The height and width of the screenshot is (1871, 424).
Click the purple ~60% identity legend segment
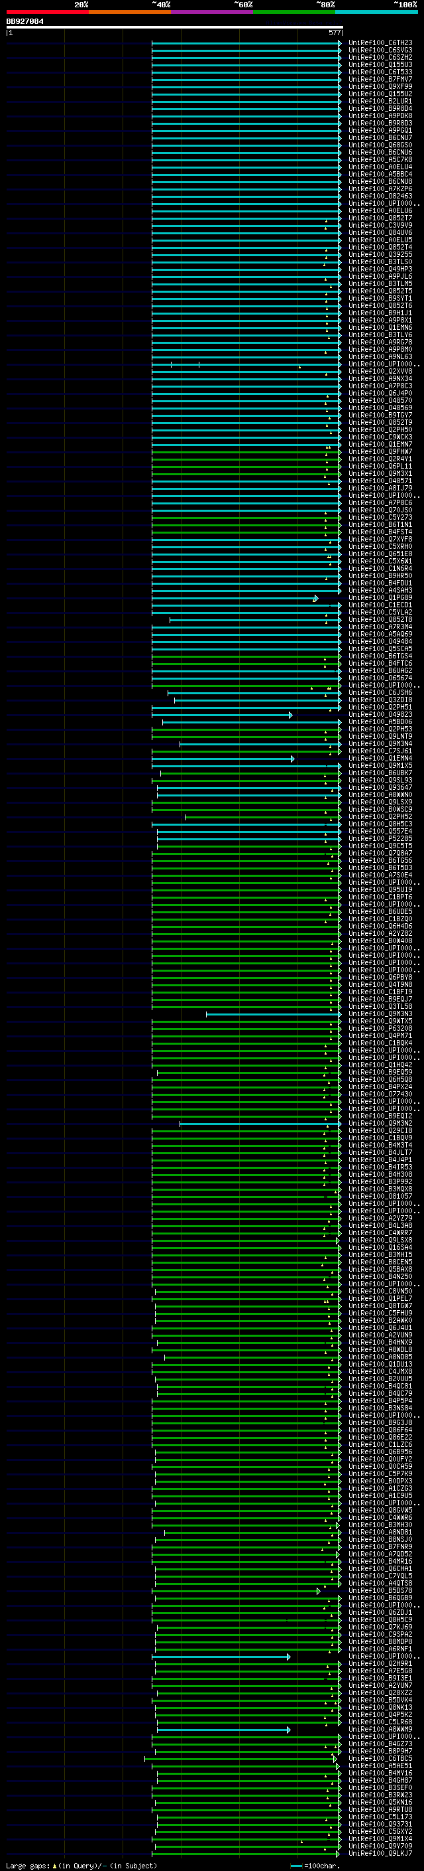(x=211, y=12)
